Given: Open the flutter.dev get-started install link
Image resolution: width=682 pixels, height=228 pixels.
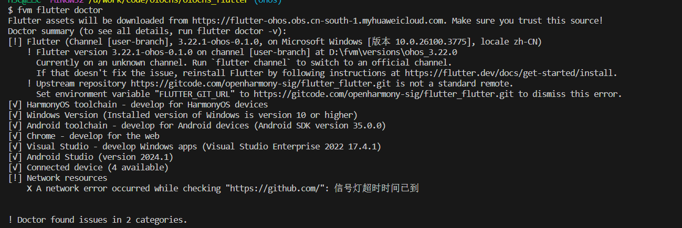Looking at the screenshot, I should (x=510, y=73).
